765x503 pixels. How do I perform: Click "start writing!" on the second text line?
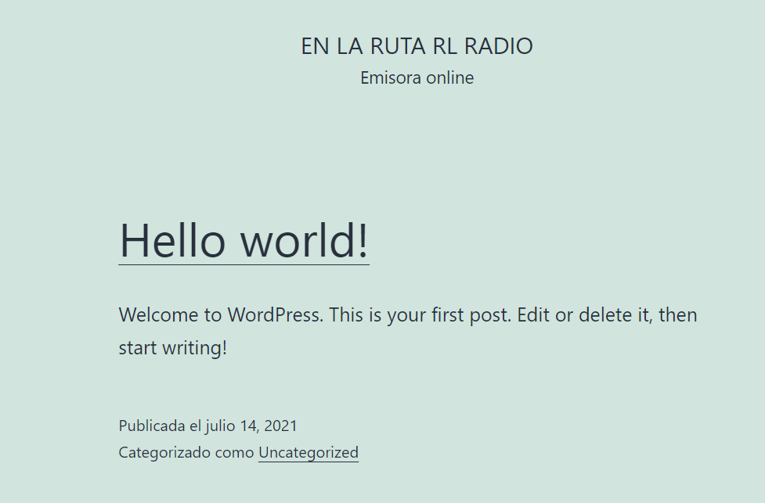click(x=172, y=347)
